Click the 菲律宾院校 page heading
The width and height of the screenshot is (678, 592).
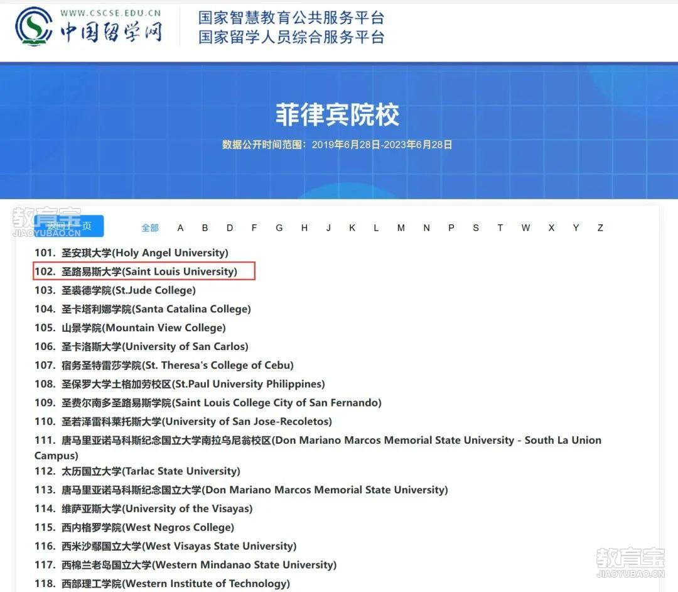click(x=338, y=114)
